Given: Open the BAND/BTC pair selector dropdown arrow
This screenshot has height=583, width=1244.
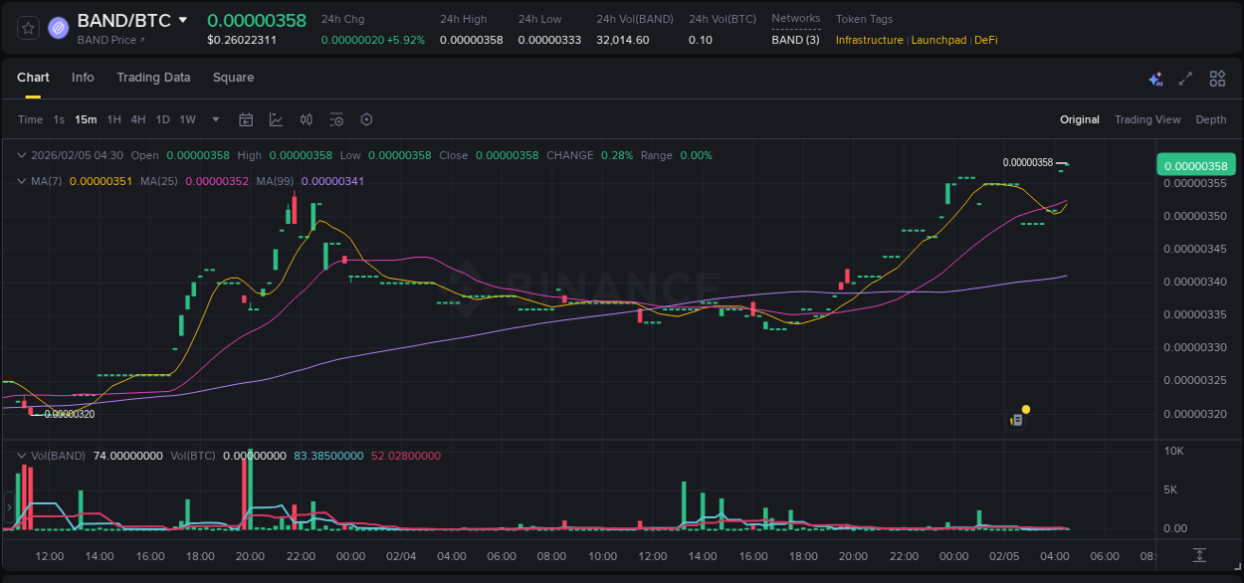Looking at the screenshot, I should pyautogui.click(x=183, y=20).
